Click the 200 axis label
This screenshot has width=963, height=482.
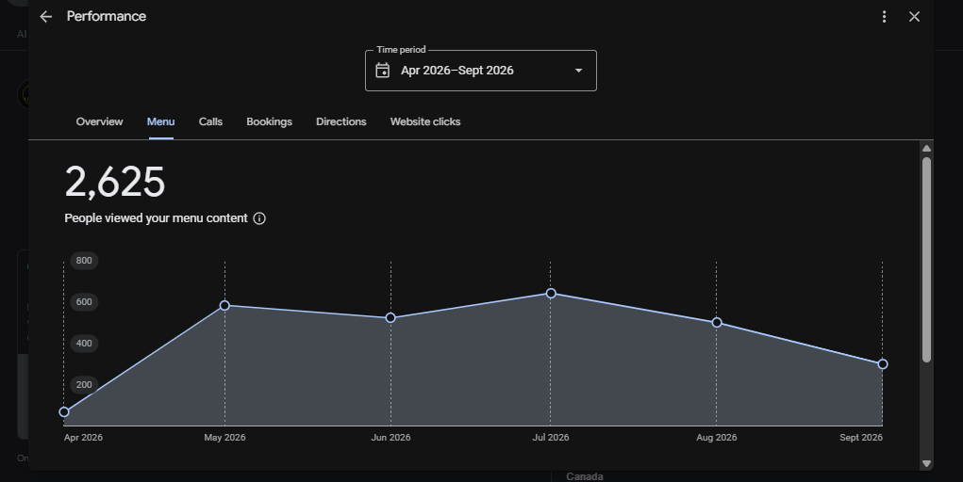84,385
